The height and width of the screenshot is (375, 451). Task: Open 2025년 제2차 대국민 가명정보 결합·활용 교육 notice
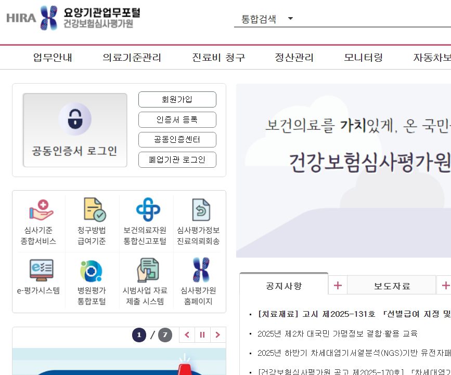click(338, 333)
